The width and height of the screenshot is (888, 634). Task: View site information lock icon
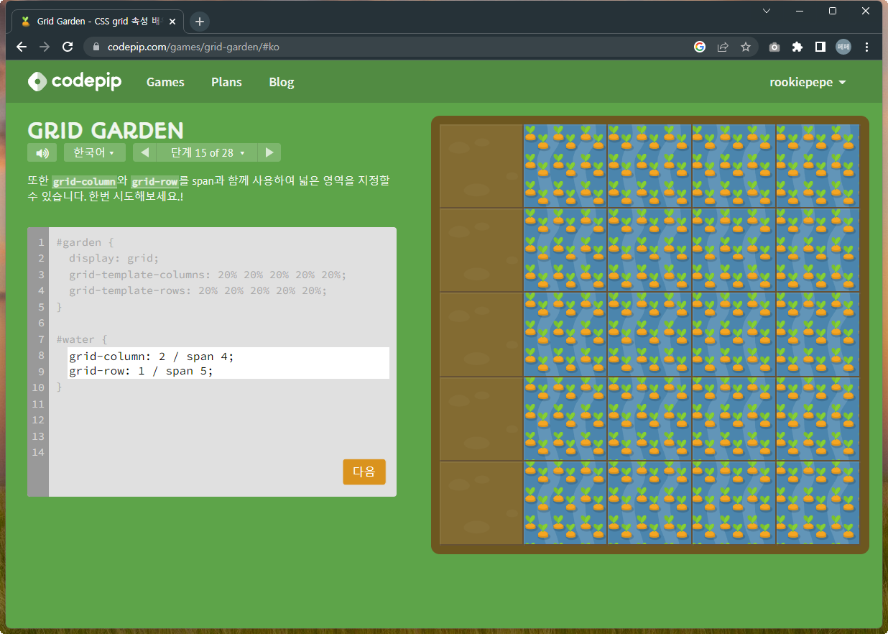tap(96, 47)
